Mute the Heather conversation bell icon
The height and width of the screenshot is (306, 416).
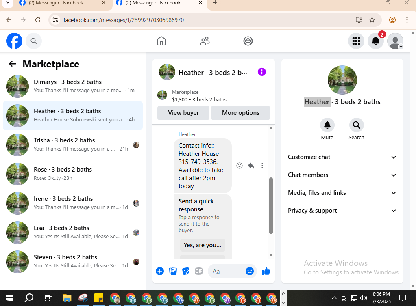click(x=327, y=125)
